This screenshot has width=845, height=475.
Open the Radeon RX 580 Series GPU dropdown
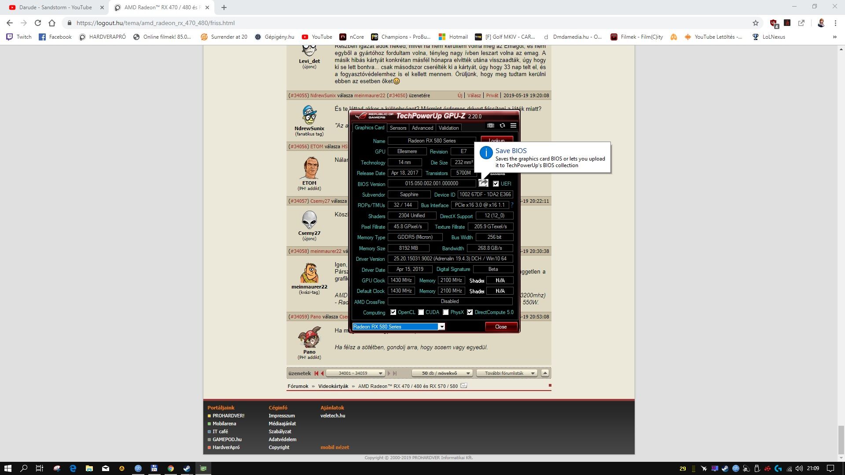point(399,326)
